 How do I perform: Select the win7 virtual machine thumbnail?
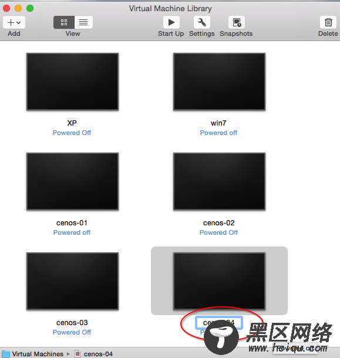point(219,82)
